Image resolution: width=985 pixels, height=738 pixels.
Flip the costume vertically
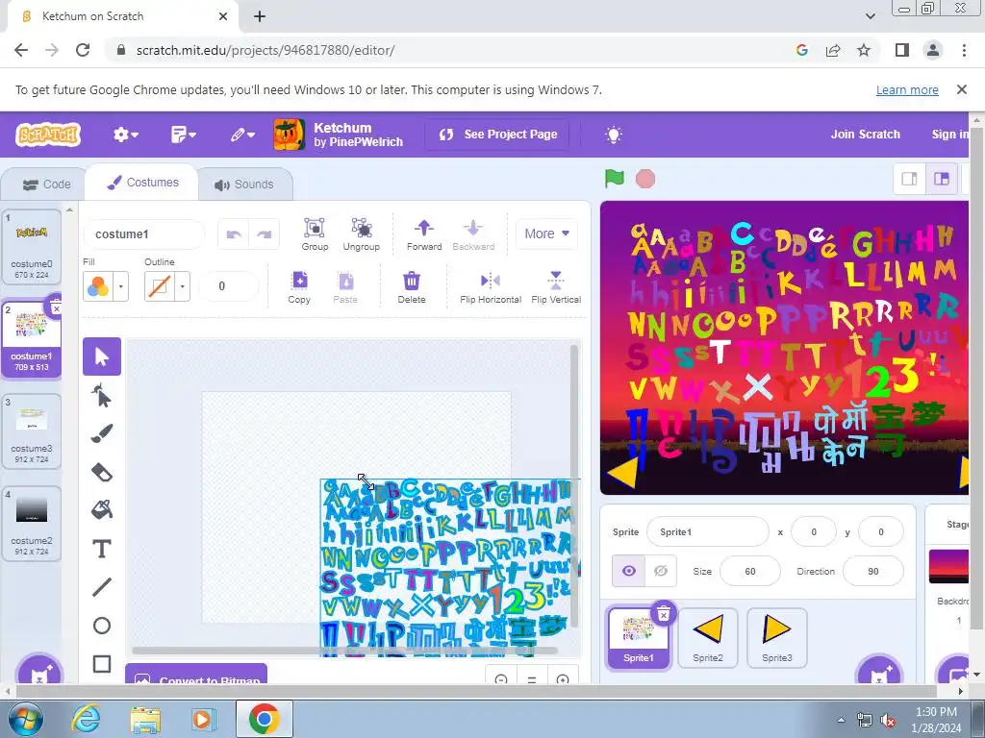coord(556,286)
